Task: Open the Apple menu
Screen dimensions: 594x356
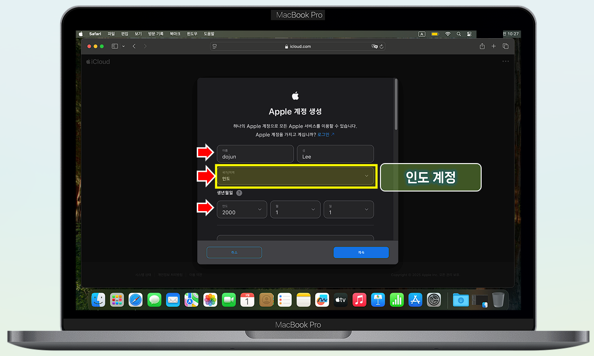Action: point(81,34)
